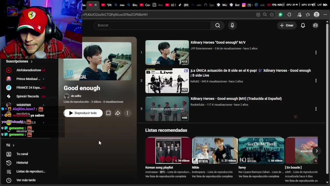Expand the Suscripciones section chevron
Image resolution: width=330 pixels, height=186 pixels.
click(32, 61)
